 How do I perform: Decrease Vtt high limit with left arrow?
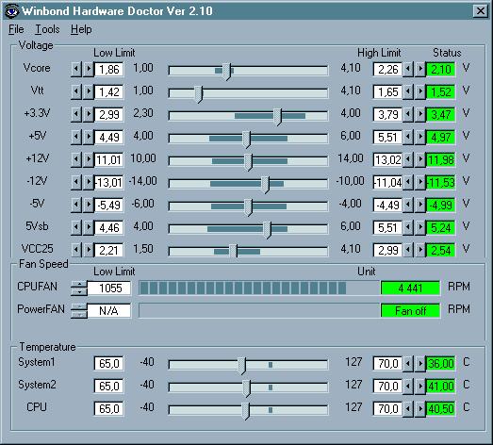pos(408,91)
